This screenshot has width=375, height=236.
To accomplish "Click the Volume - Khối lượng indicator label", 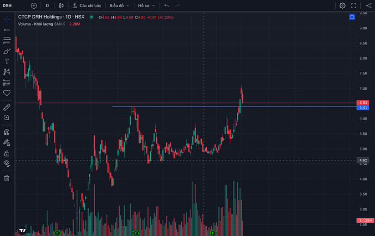I will click(35, 24).
